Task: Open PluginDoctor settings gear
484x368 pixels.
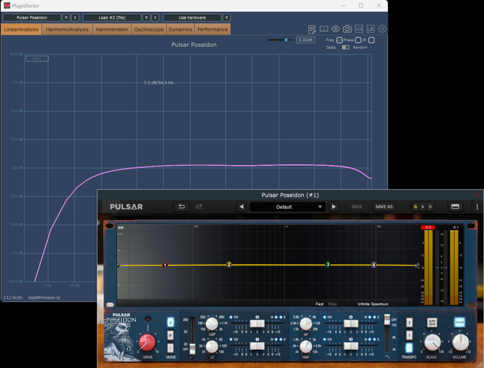Action: 382,29
